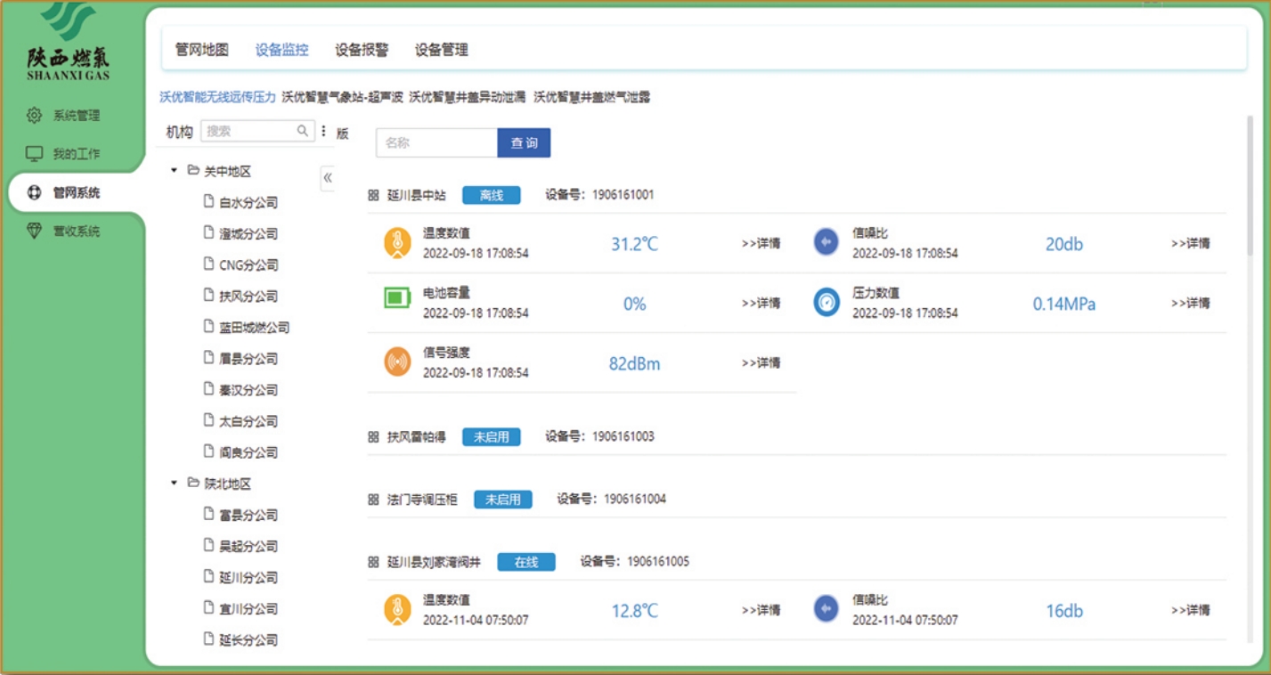Collapse the 陕北地区 tree node arrow
1271x675 pixels.
click(175, 484)
